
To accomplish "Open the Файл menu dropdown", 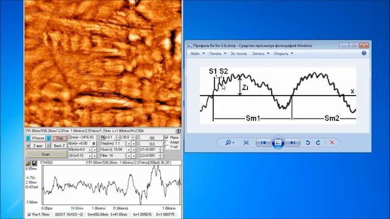I will point(197,54).
